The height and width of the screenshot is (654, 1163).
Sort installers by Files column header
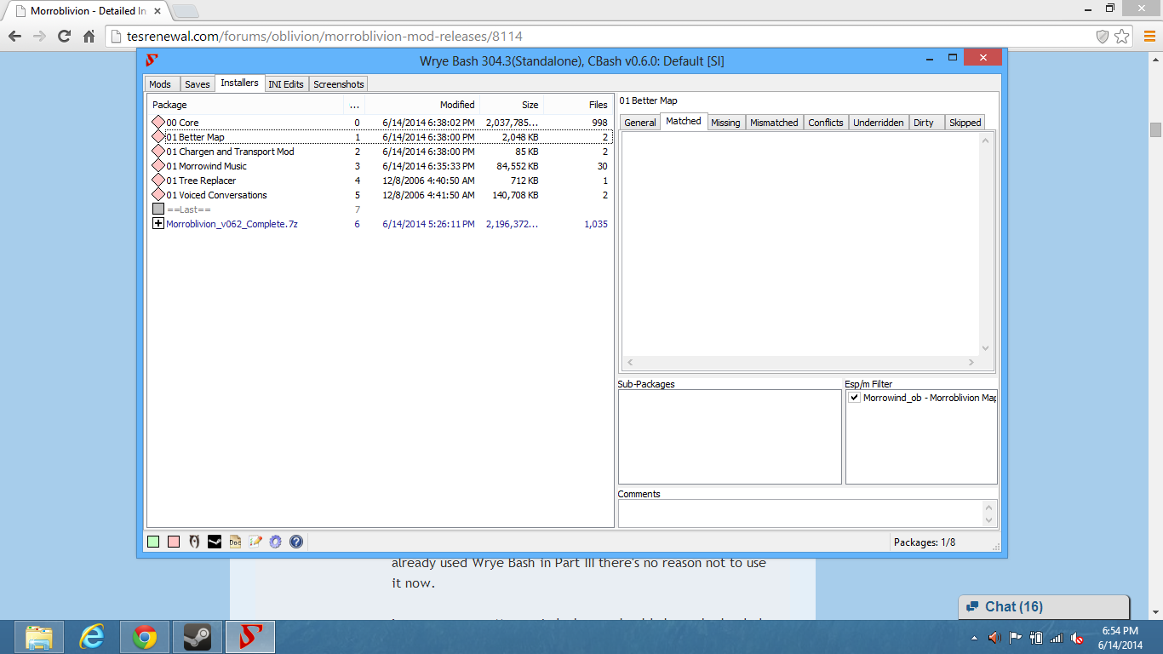click(x=577, y=105)
